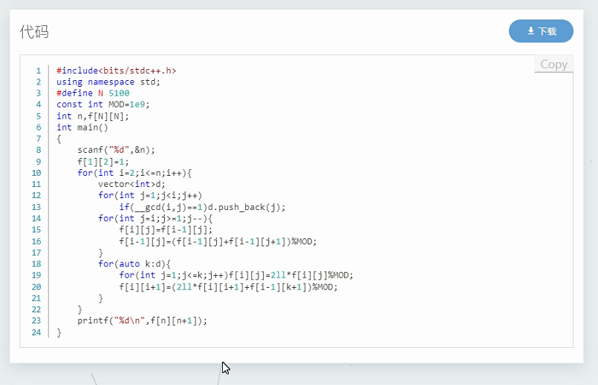Click the 'for(auto k:d){' loop line
This screenshot has width=598, height=385.
134,264
